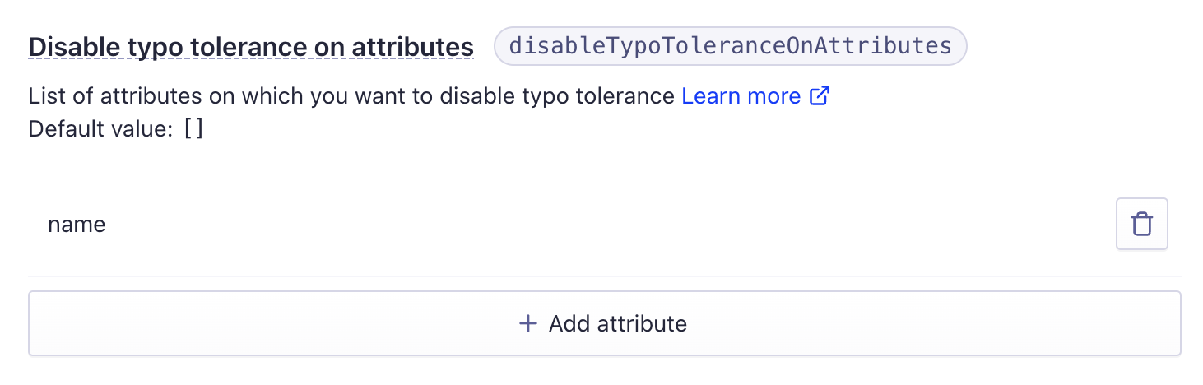Select the disableTypoToleranceOnAttributes code badge

(x=730, y=46)
